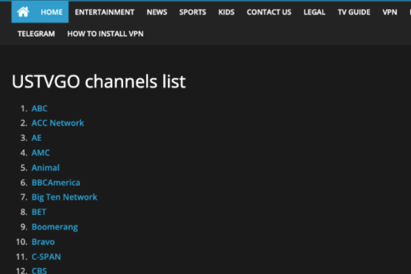The width and height of the screenshot is (411, 274).
Task: View the Legal page
Action: [314, 12]
